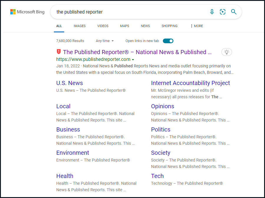This screenshot has height=198, width=265.
Task: Open the Politics sitelink
Action: (161, 129)
